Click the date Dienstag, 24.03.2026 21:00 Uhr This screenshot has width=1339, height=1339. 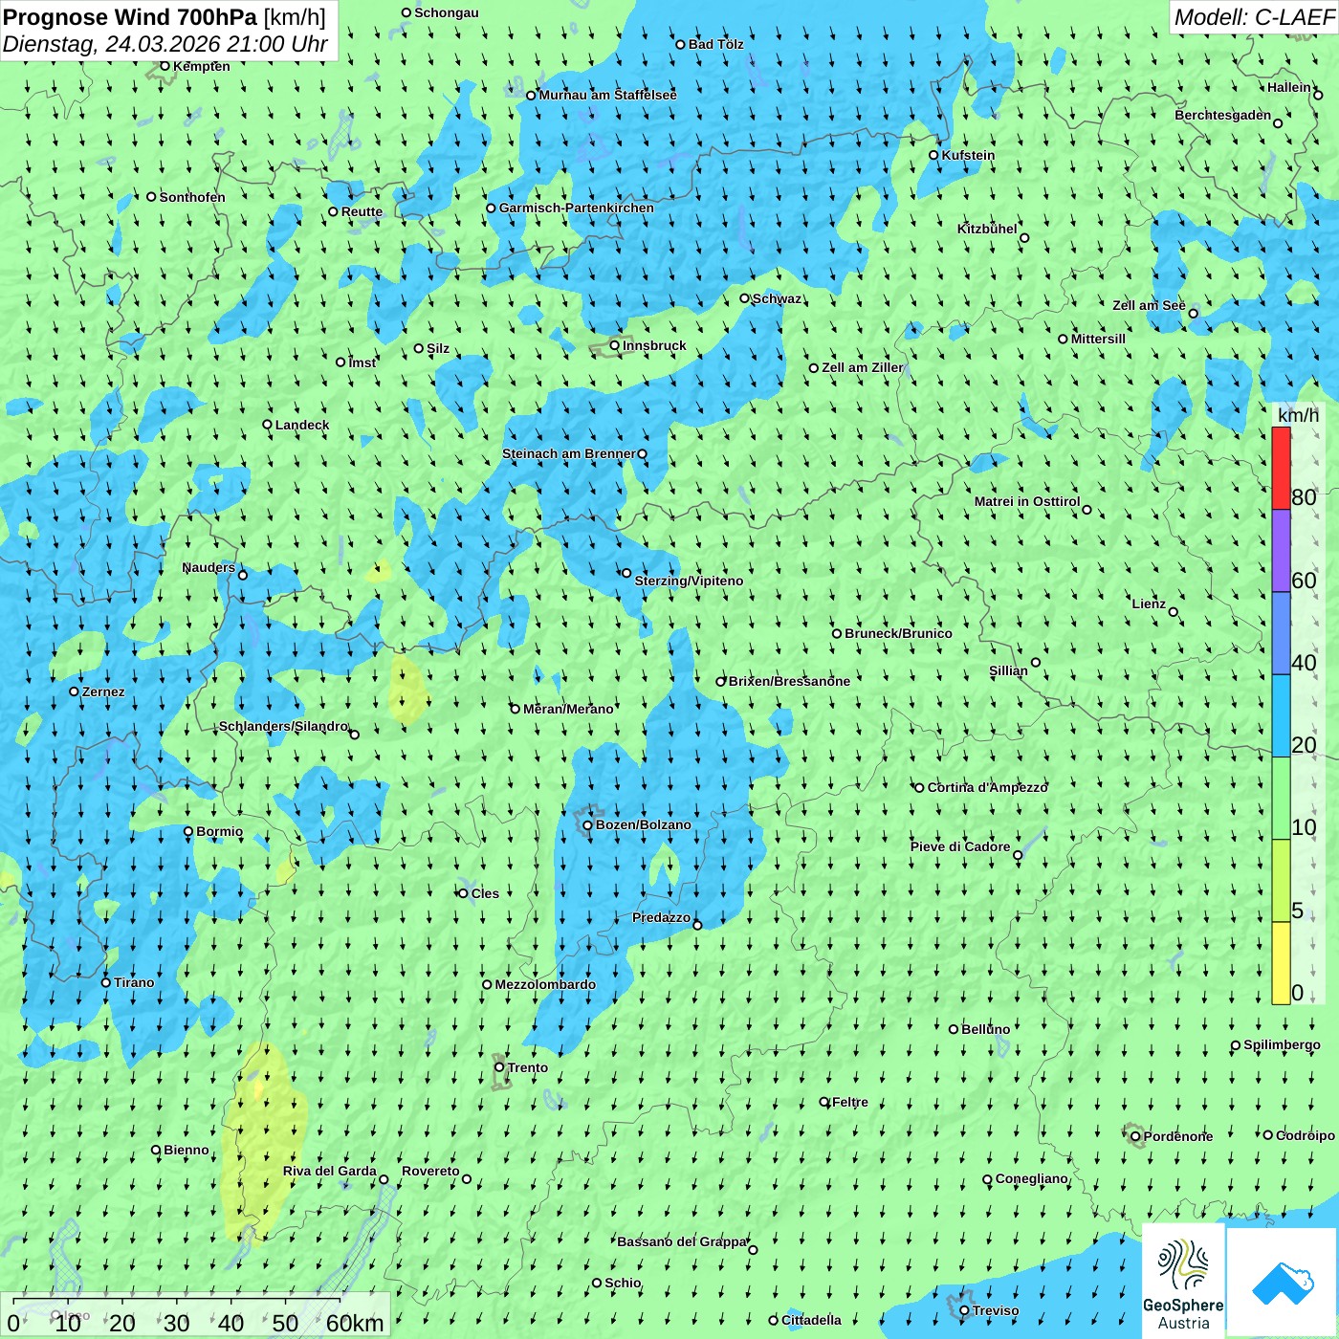click(x=165, y=44)
